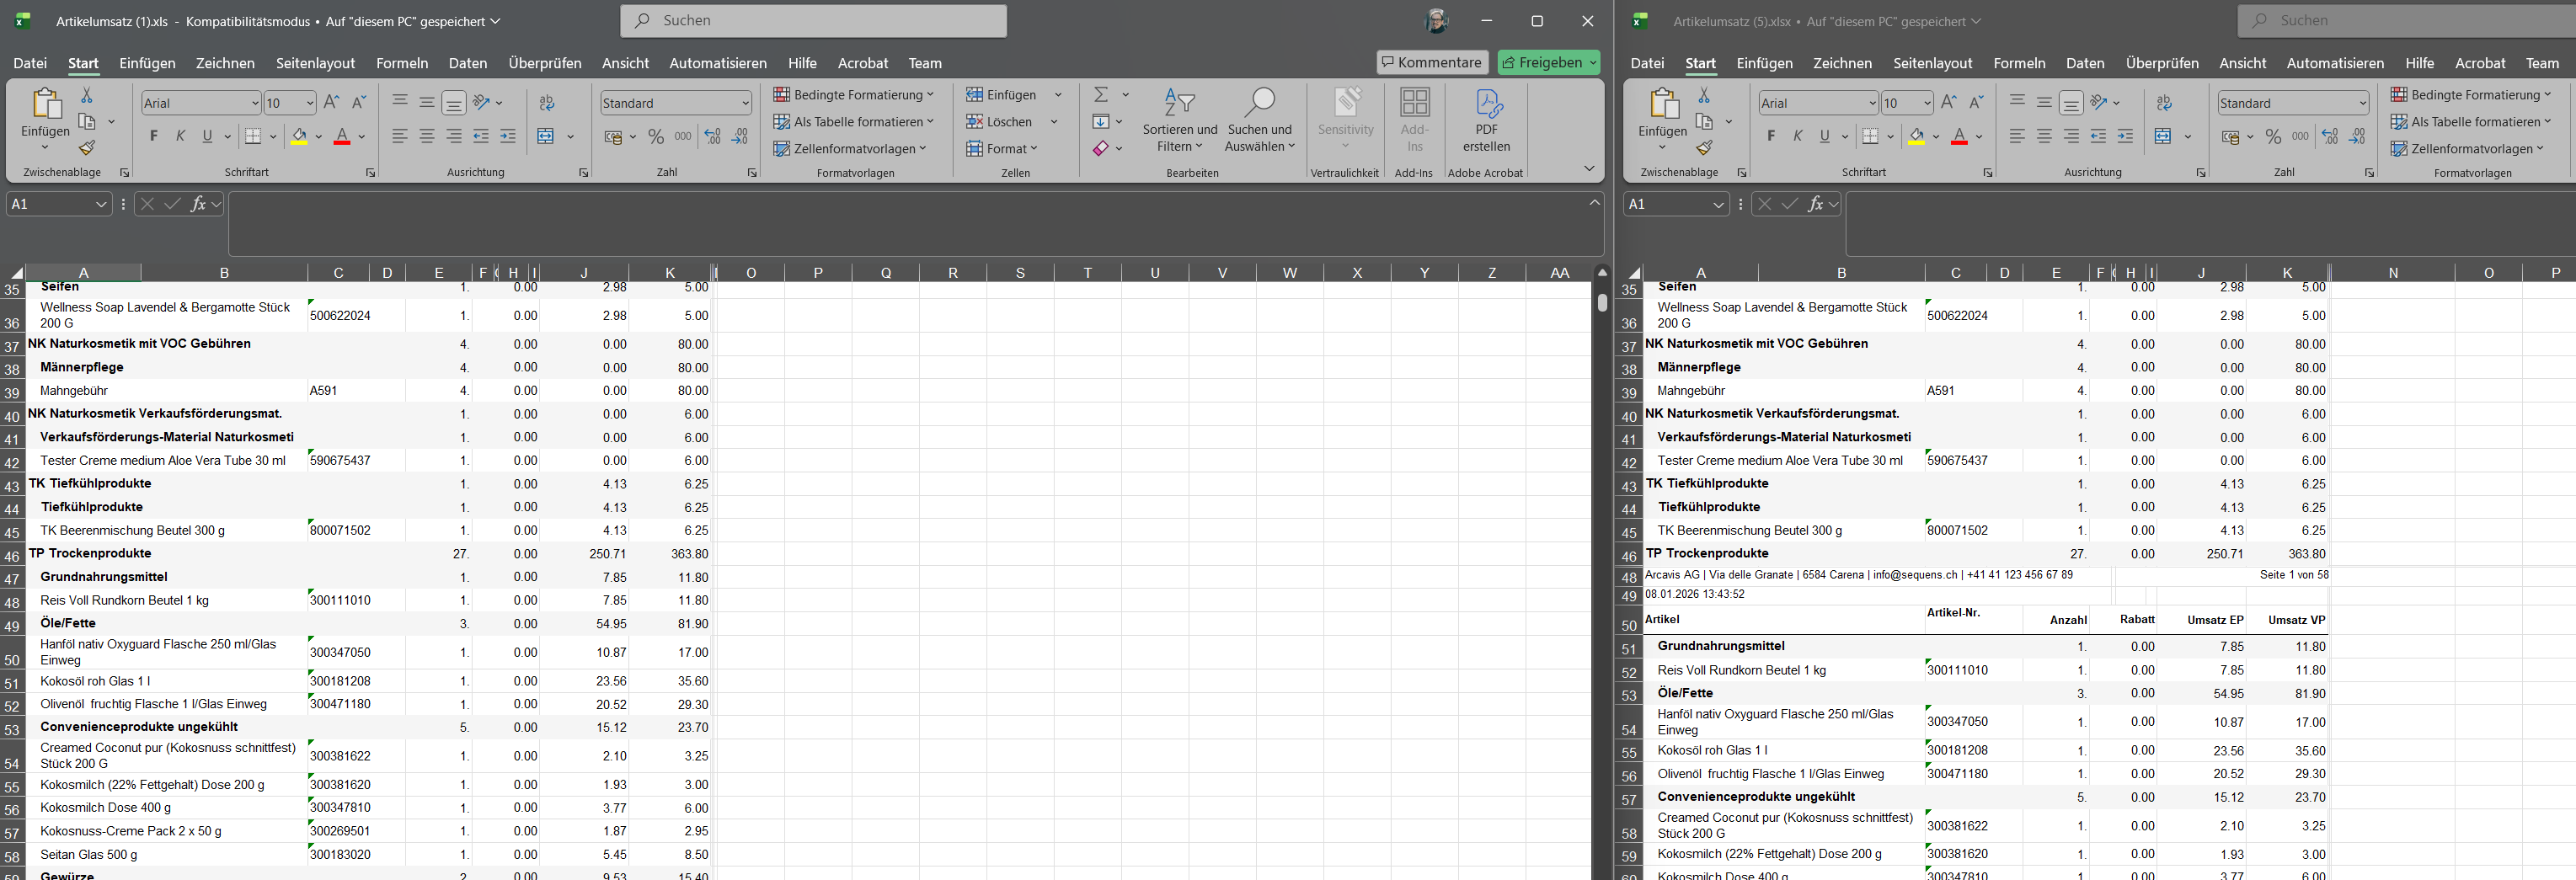Toggle underline (U) in Artikelumsatz (1).xls window
The width and height of the screenshot is (2576, 880).
(x=207, y=136)
